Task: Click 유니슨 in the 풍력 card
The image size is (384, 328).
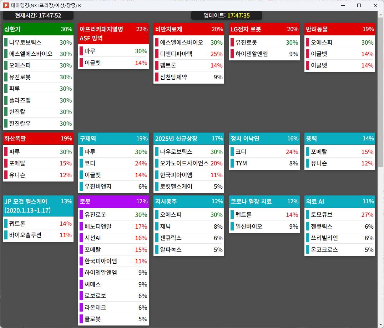Action: point(340,163)
